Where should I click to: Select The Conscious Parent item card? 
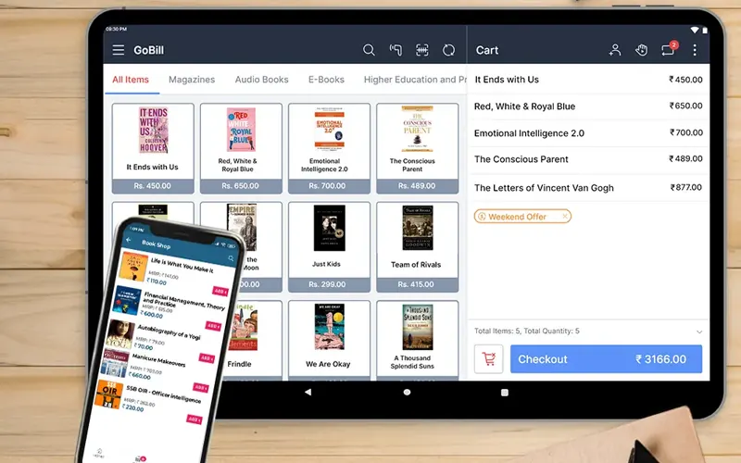click(x=418, y=148)
